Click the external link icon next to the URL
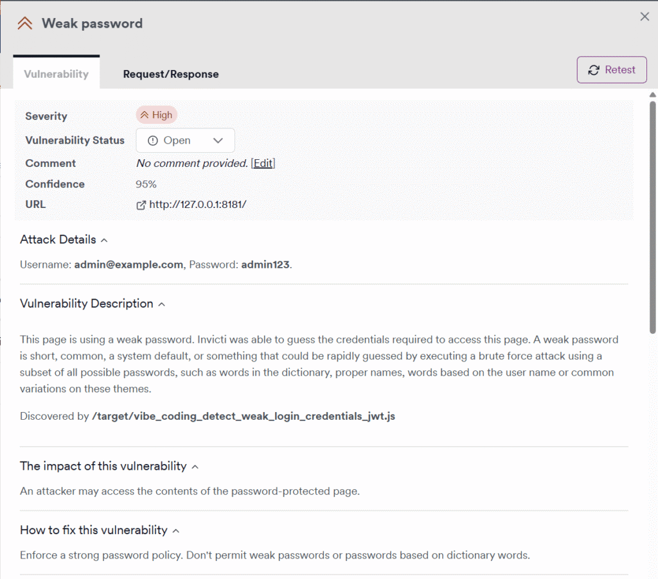 (141, 204)
